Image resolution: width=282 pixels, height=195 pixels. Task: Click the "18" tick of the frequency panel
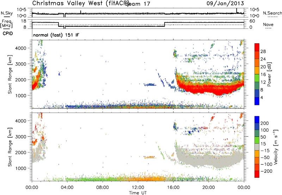24,21
